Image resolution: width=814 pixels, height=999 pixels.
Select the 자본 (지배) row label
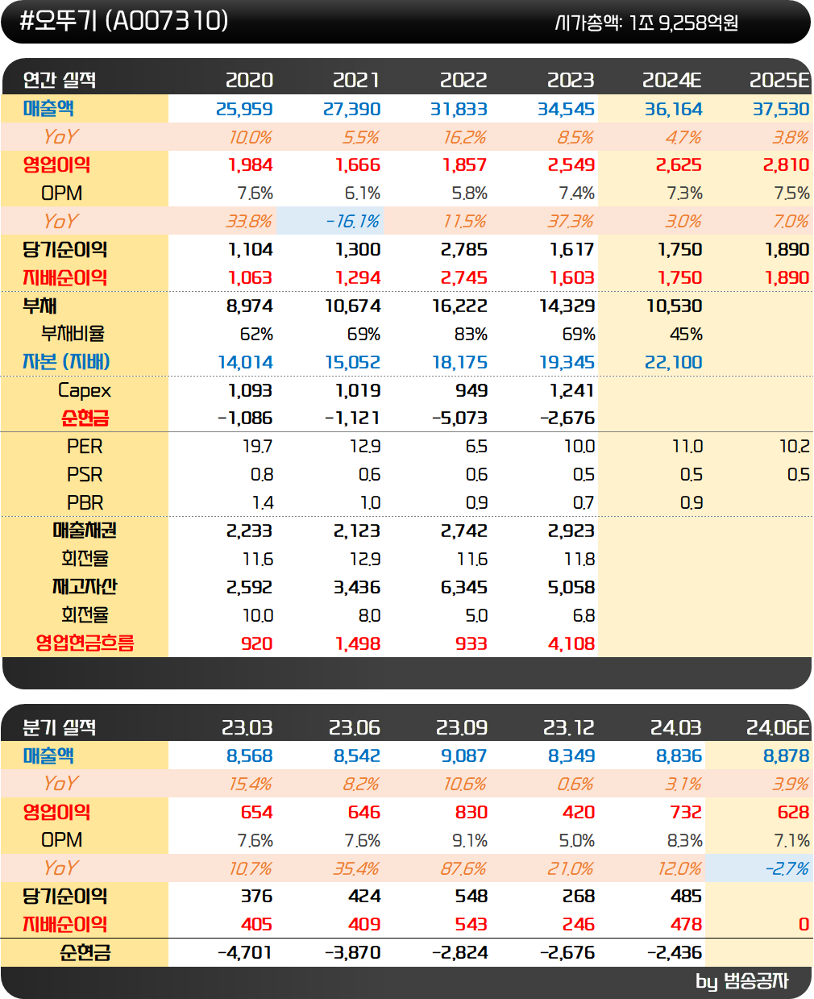(x=66, y=361)
